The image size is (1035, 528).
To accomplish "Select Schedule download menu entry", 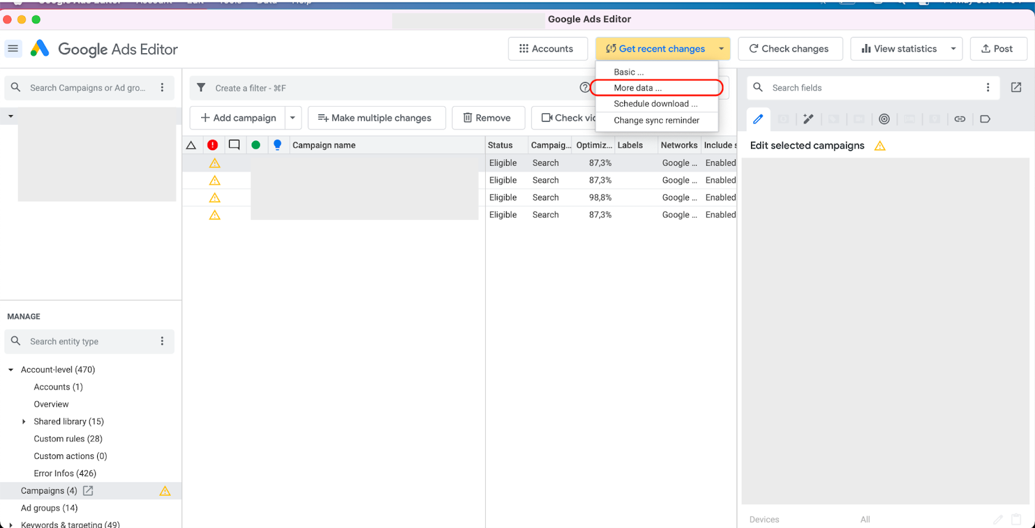I will (656, 104).
